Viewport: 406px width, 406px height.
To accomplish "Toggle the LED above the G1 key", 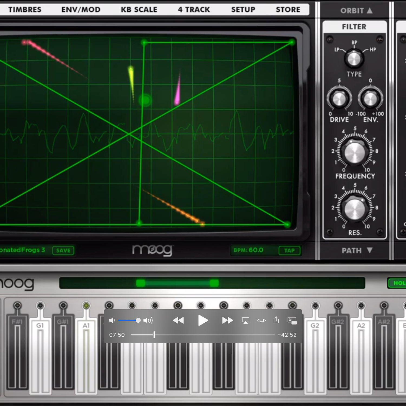I will (40, 306).
